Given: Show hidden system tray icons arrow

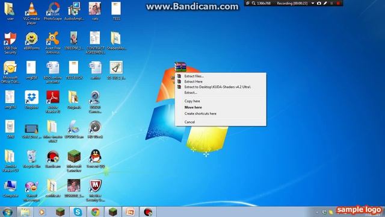Looking at the screenshot, I should pos(317,212).
